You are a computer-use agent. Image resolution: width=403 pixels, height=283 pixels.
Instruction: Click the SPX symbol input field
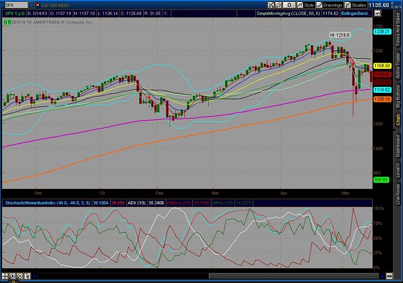pos(16,5)
